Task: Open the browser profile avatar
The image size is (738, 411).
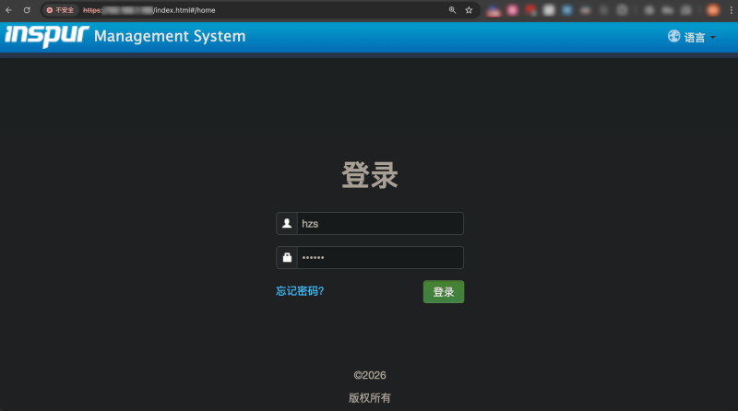Action: pos(713,10)
